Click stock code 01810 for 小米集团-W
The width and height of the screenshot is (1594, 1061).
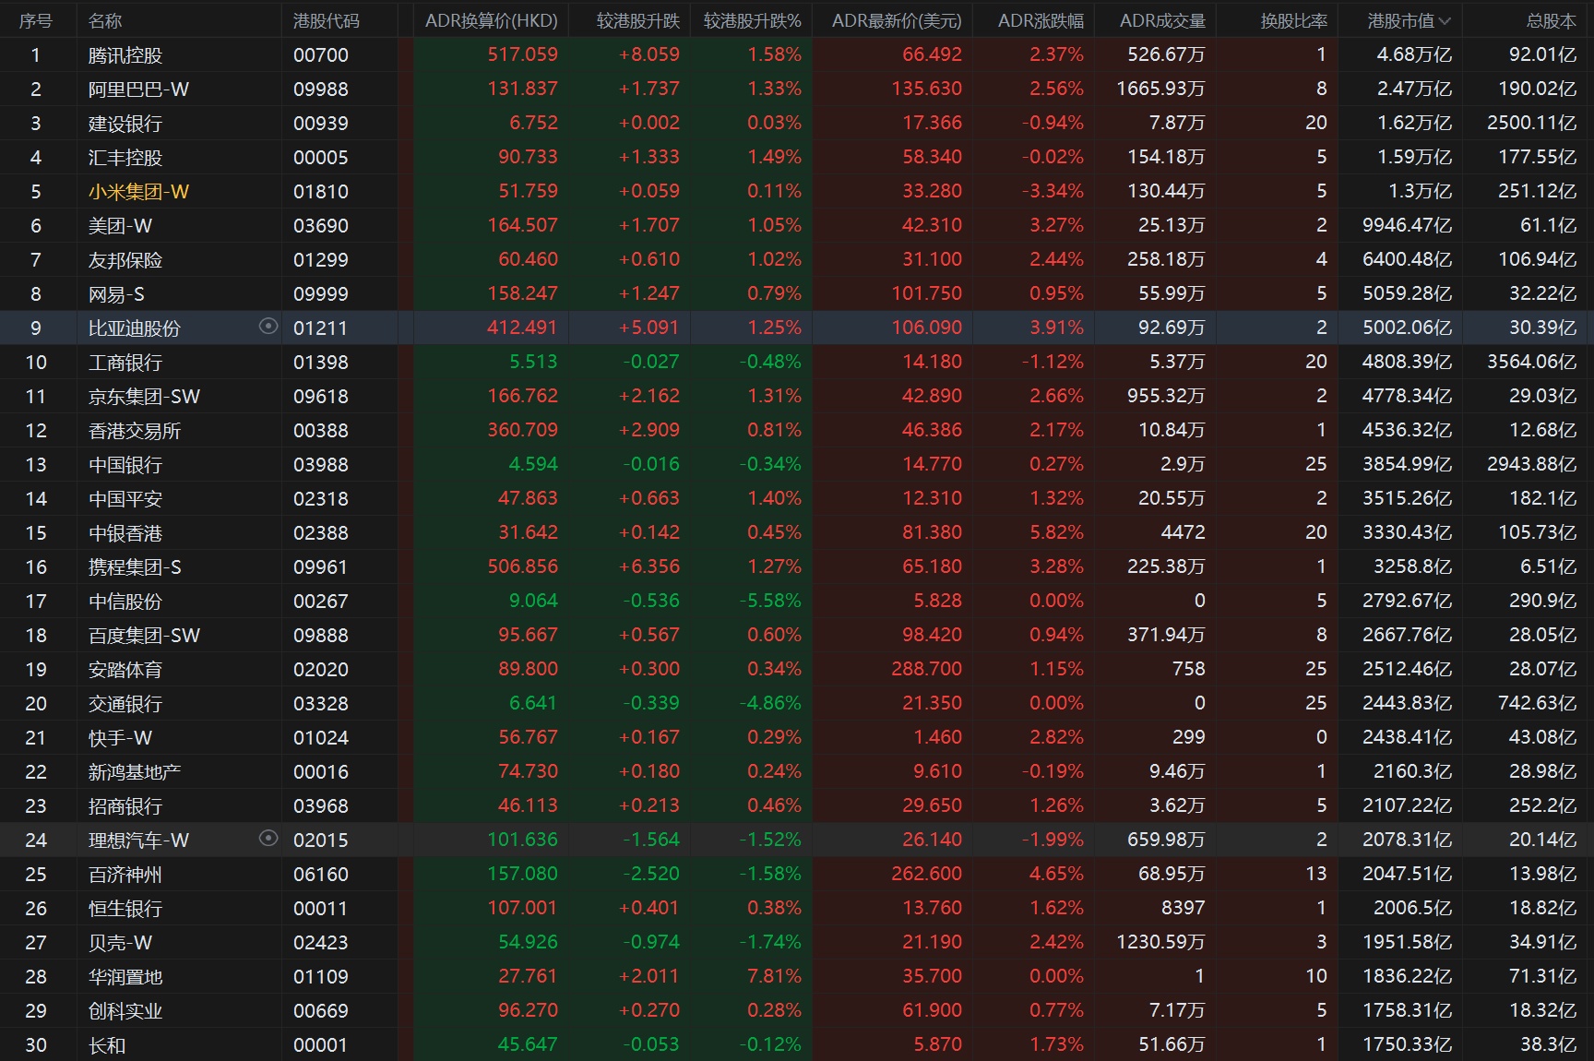(321, 192)
